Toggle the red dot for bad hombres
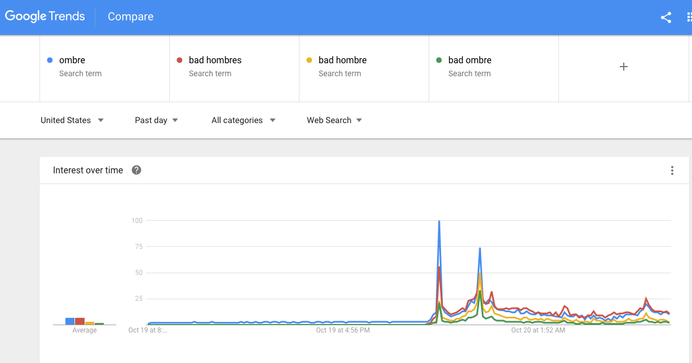The height and width of the screenshot is (363, 692). click(178, 60)
